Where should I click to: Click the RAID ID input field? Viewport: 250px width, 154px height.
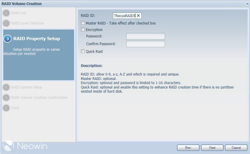tap(127, 16)
